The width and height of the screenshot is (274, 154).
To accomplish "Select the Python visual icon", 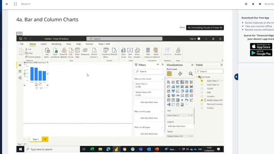I will click(x=187, y=100).
